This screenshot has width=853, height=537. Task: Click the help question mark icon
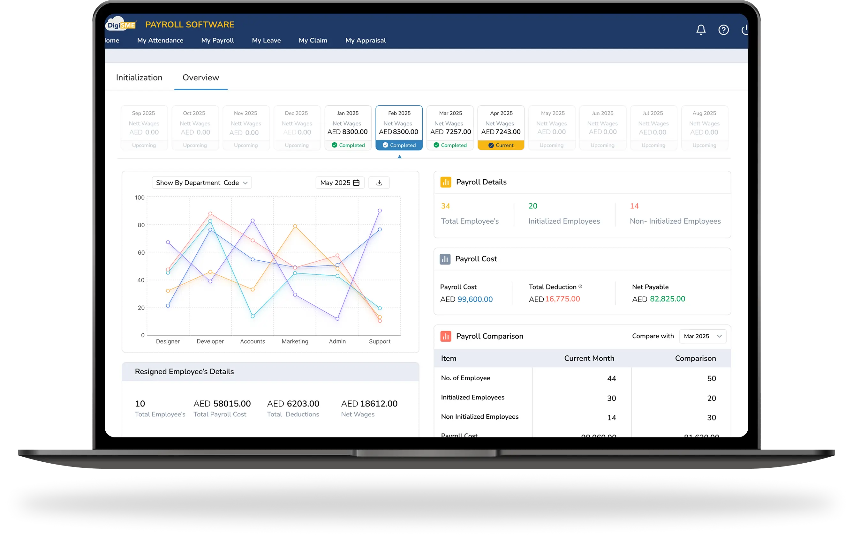(724, 30)
